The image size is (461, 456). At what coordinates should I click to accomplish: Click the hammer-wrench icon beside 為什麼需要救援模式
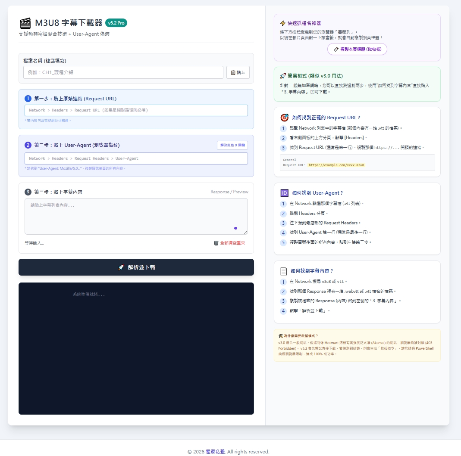[x=281, y=336]
